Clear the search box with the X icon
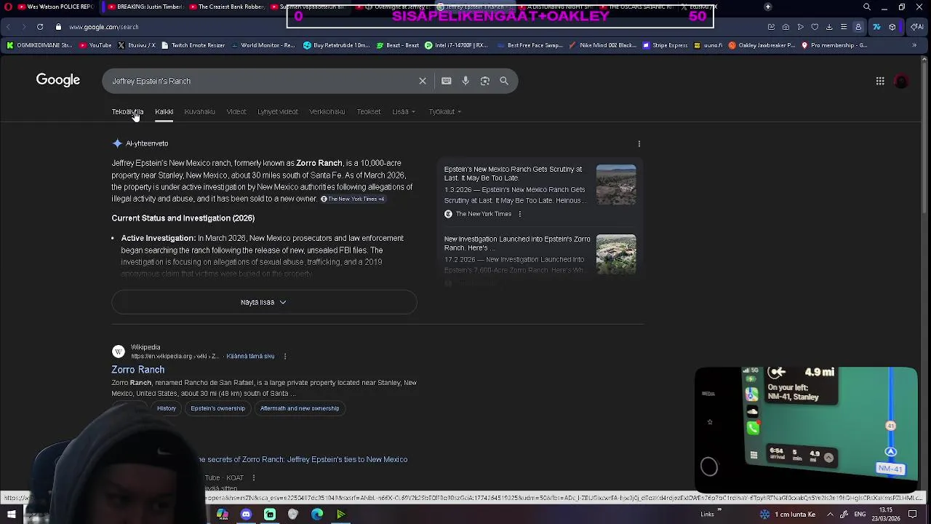The width and height of the screenshot is (931, 524). click(423, 81)
